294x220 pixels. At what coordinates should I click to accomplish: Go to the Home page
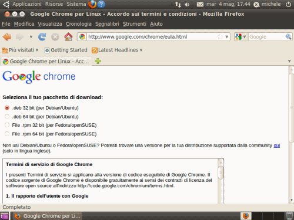[x=68, y=37]
